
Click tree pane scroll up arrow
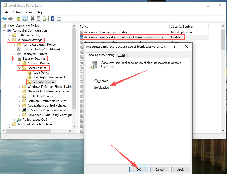point(74,26)
